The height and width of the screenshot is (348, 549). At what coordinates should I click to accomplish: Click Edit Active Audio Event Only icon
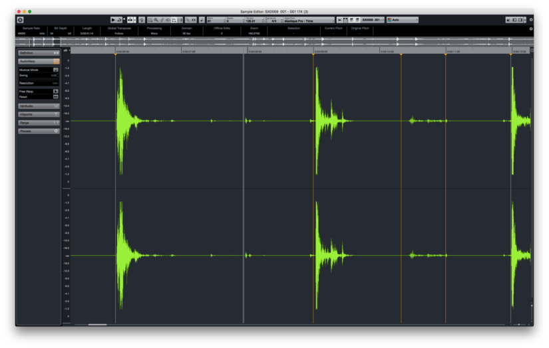point(351,20)
